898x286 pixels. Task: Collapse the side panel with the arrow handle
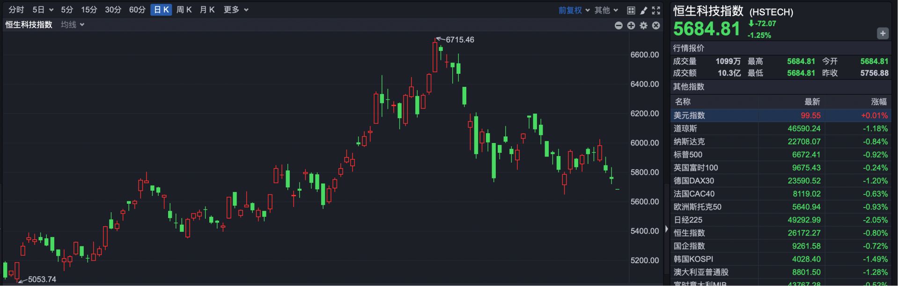666,229
